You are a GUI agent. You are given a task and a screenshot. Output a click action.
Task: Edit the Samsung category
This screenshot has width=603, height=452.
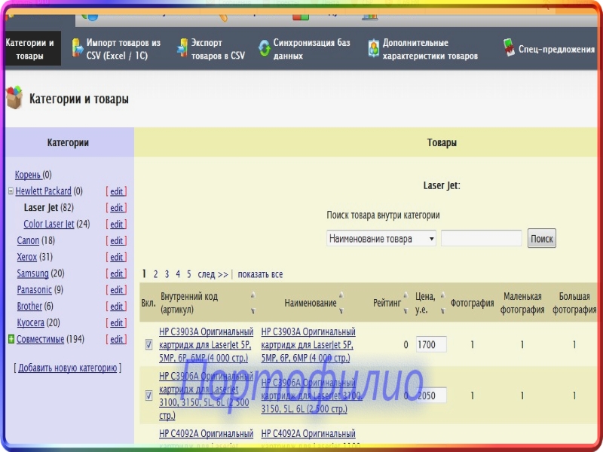tap(117, 273)
